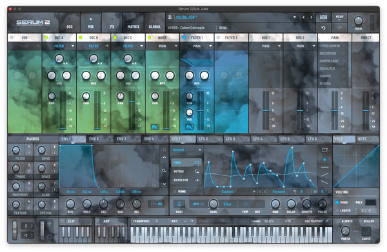Click previous LFO shape arrow
Viewport: 387px width, 252px height.
click(x=260, y=191)
